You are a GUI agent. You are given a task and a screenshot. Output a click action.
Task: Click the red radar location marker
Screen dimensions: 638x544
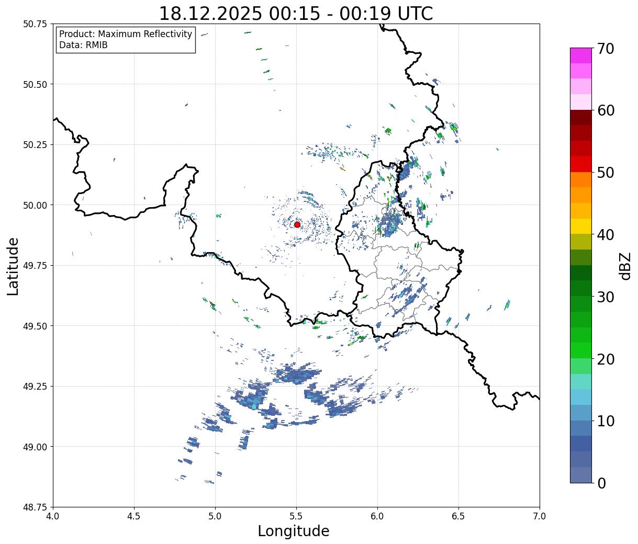click(x=297, y=224)
